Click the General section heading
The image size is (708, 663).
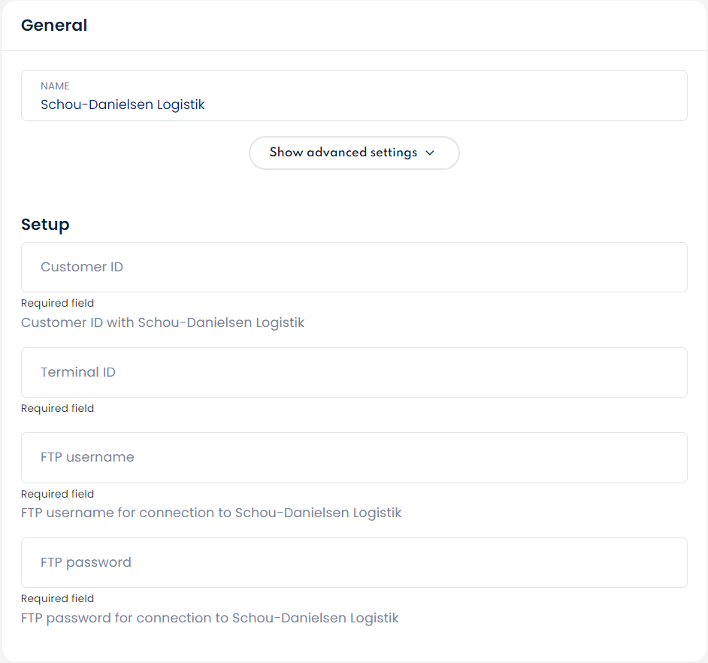coord(54,26)
